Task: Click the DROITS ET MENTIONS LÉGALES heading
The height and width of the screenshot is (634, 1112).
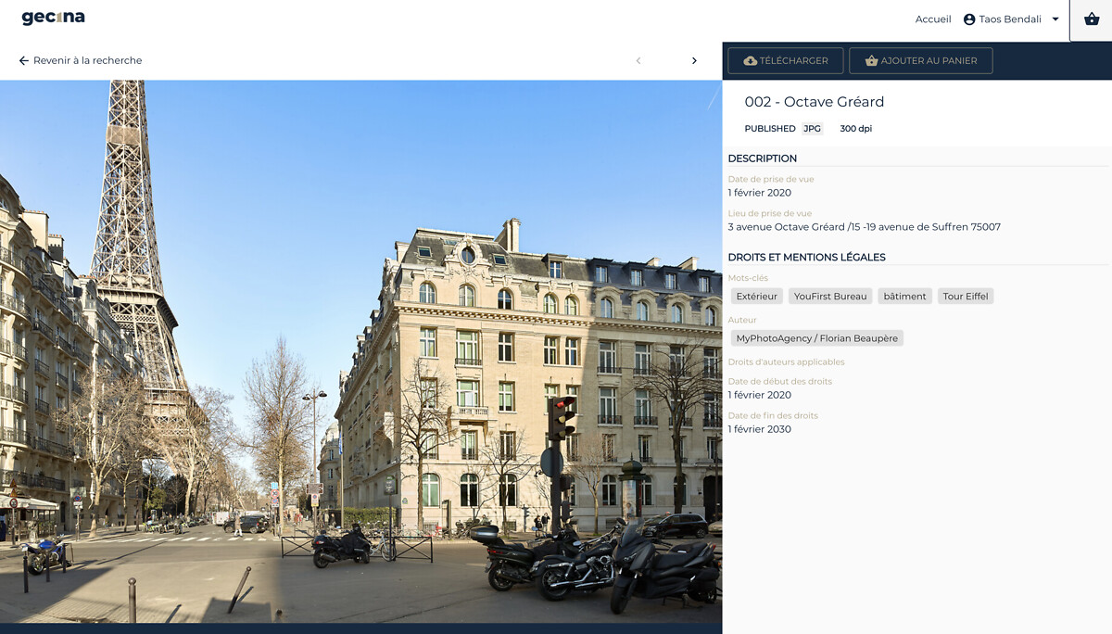Action: [x=807, y=257]
